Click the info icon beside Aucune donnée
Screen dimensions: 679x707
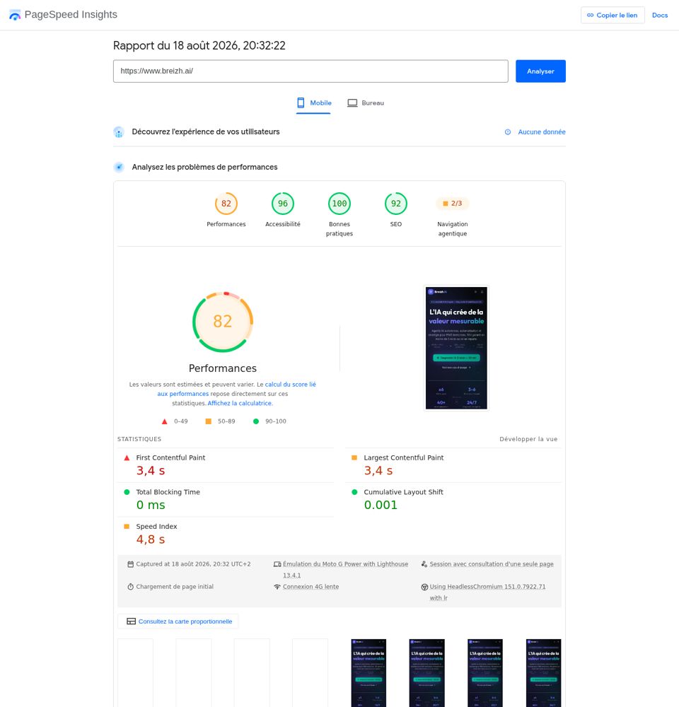click(508, 132)
